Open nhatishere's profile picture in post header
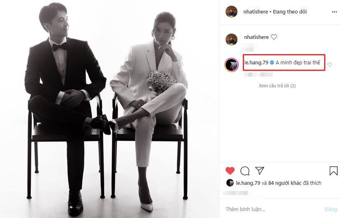Image resolution: width=341 pixels, height=218 pixels. point(231,12)
